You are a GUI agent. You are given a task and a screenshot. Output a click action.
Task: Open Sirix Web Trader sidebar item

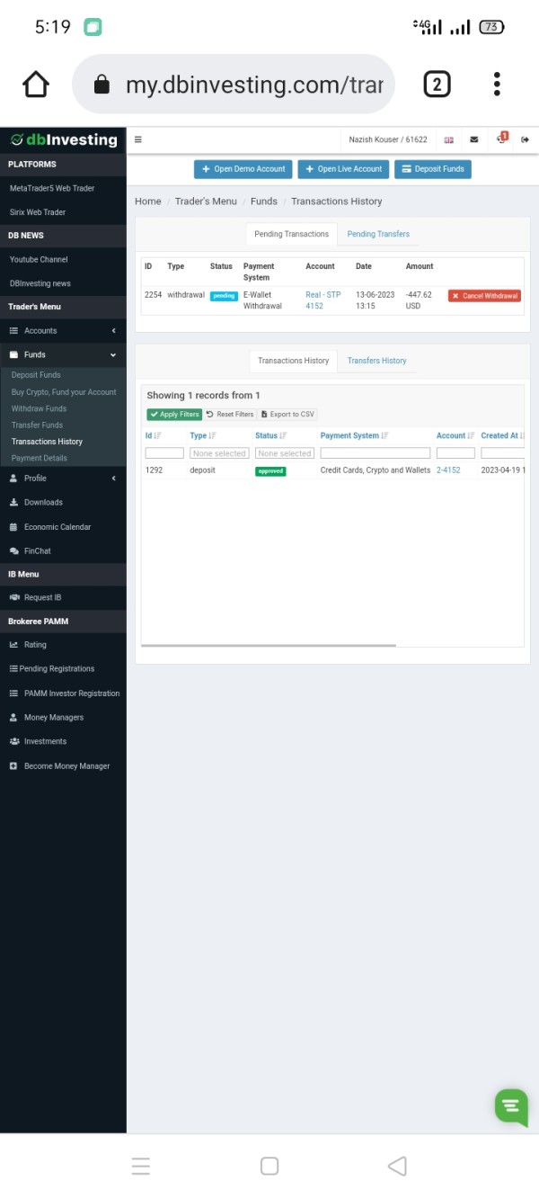coord(63,212)
